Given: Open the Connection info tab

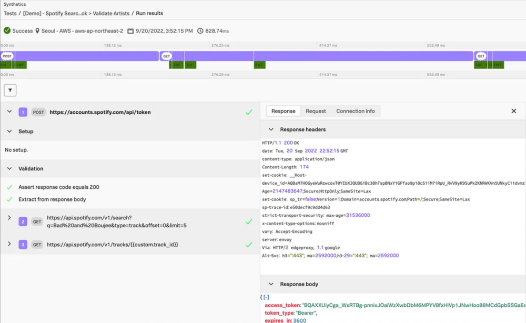Looking at the screenshot, I should click(x=356, y=110).
